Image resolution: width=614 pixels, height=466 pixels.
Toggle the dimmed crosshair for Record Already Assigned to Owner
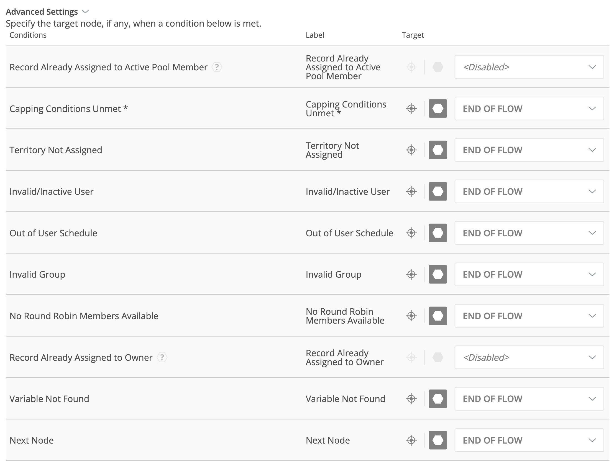pos(411,358)
